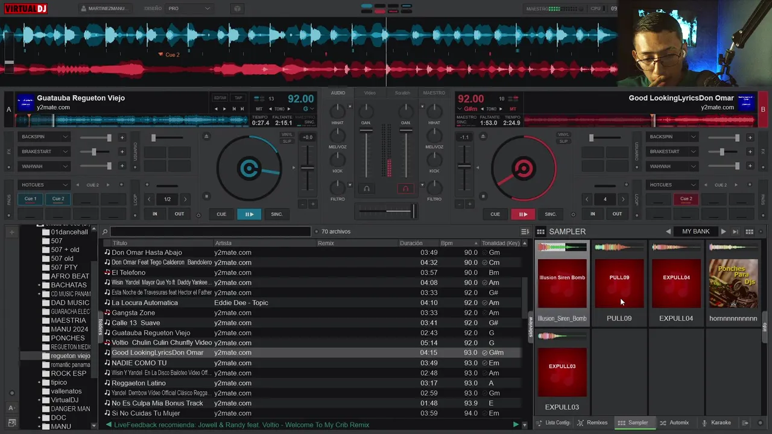The height and width of the screenshot is (434, 772).
Task: Click the browser search input field
Action: pyautogui.click(x=210, y=231)
